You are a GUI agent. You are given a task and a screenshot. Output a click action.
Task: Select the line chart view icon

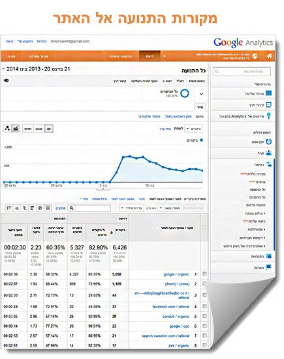tap(16, 128)
